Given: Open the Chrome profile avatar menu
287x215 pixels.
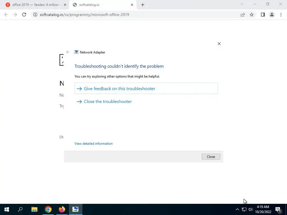Looking at the screenshot, I should [272, 15].
